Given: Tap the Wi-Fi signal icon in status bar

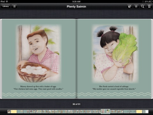Looking at the screenshot, I should [x=7, y=2].
